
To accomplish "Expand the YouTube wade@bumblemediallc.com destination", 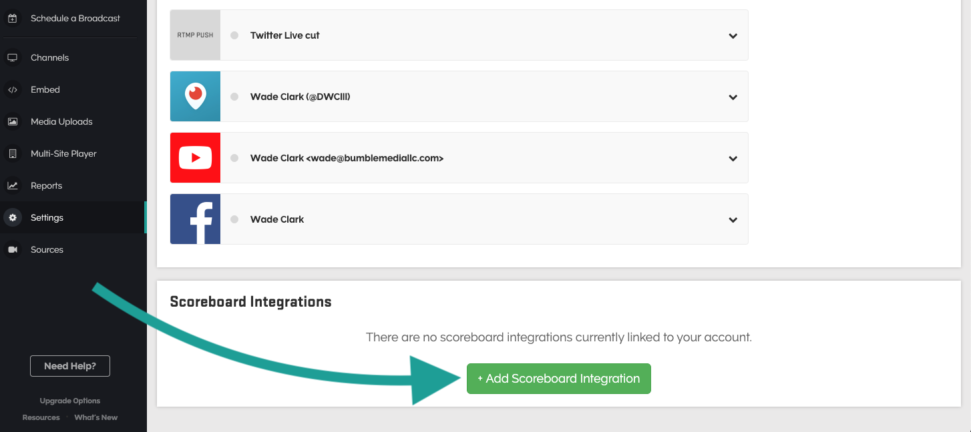I will 733,159.
